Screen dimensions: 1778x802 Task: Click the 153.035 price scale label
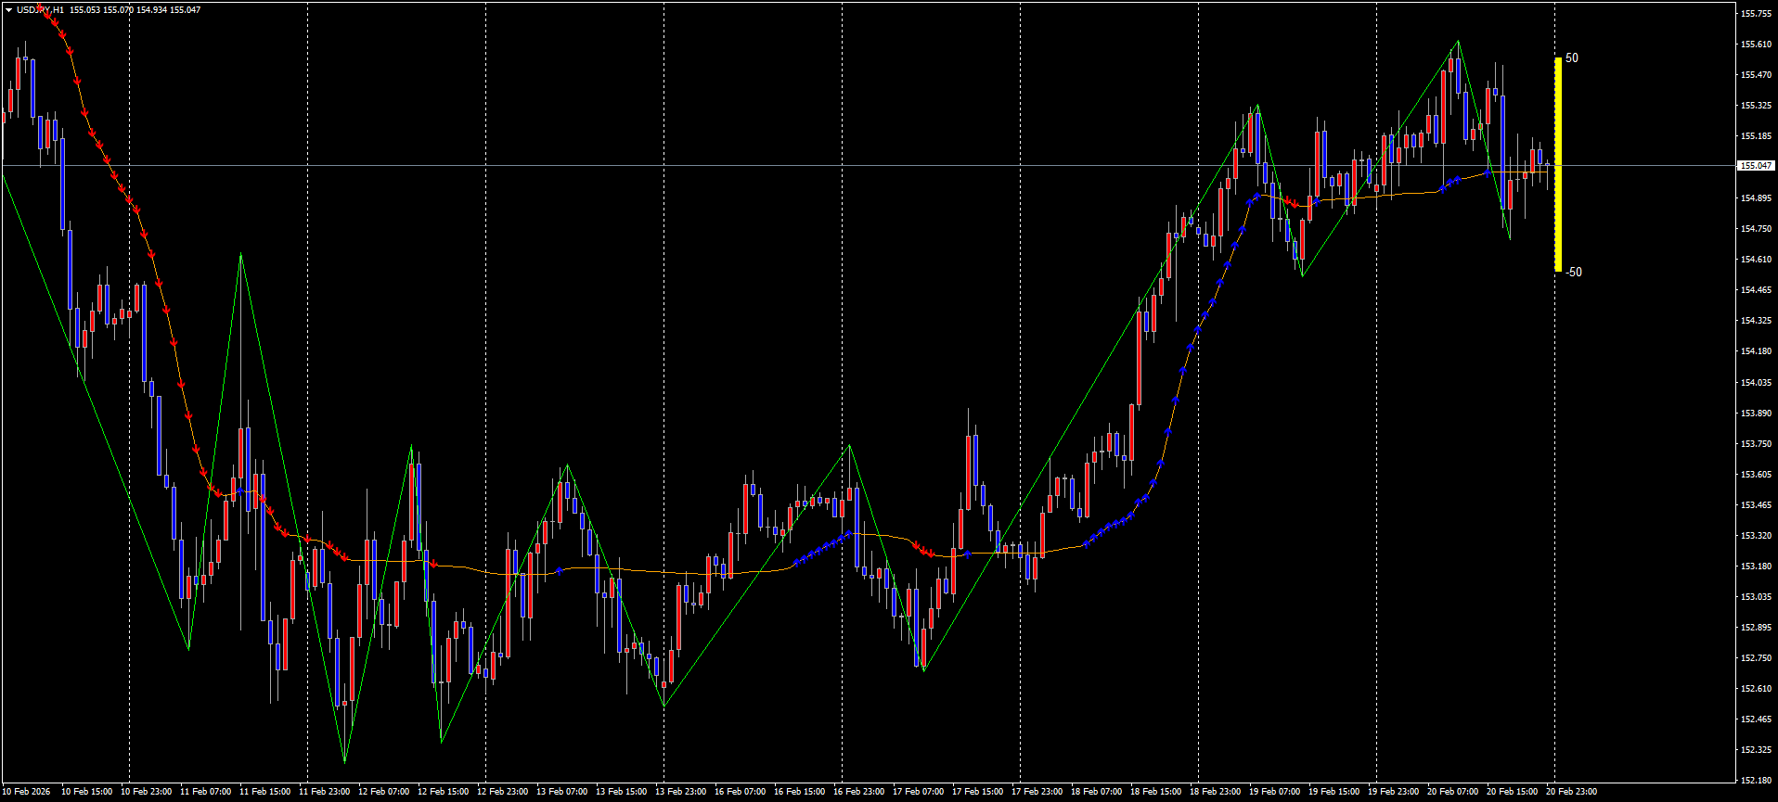coord(1756,597)
